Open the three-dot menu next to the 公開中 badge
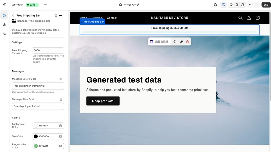This screenshot has height=152, width=271. (46, 5)
